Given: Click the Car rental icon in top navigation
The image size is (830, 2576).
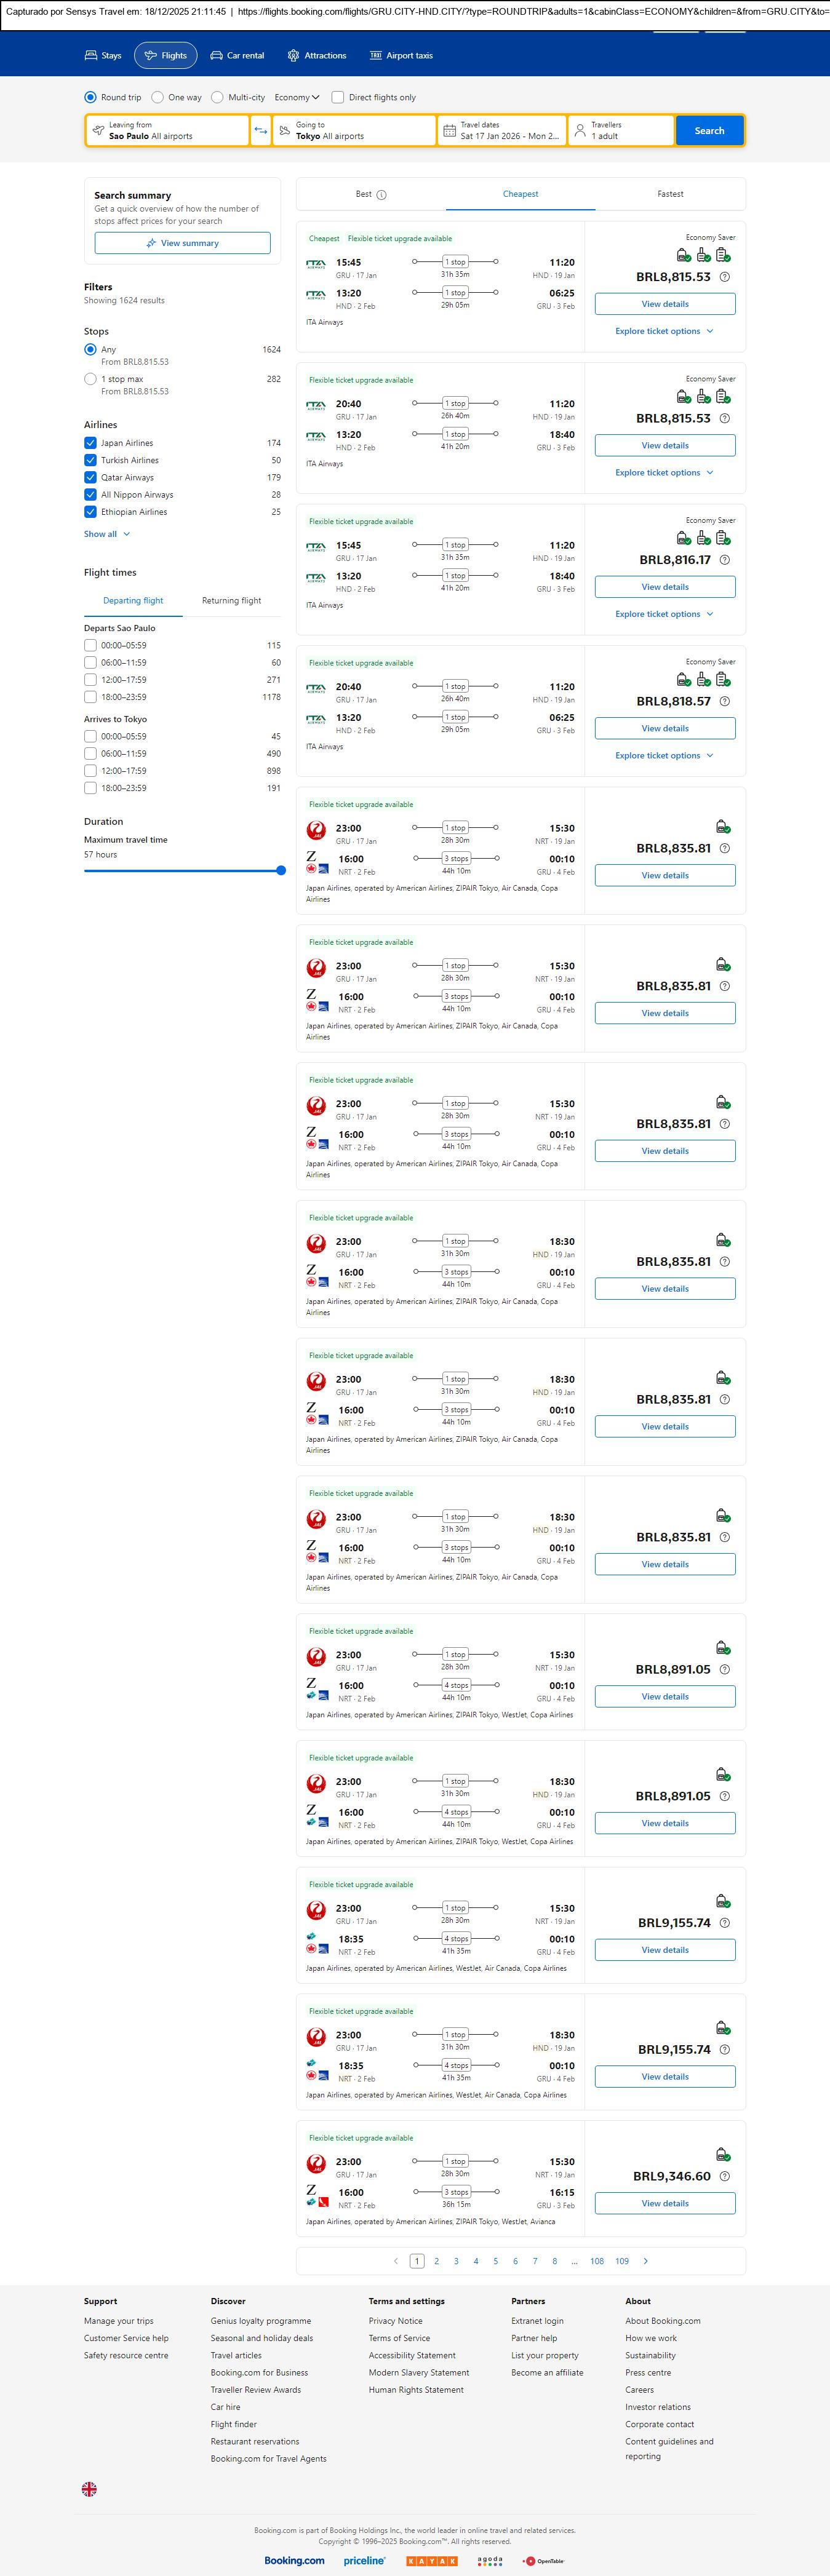Looking at the screenshot, I should pos(216,56).
